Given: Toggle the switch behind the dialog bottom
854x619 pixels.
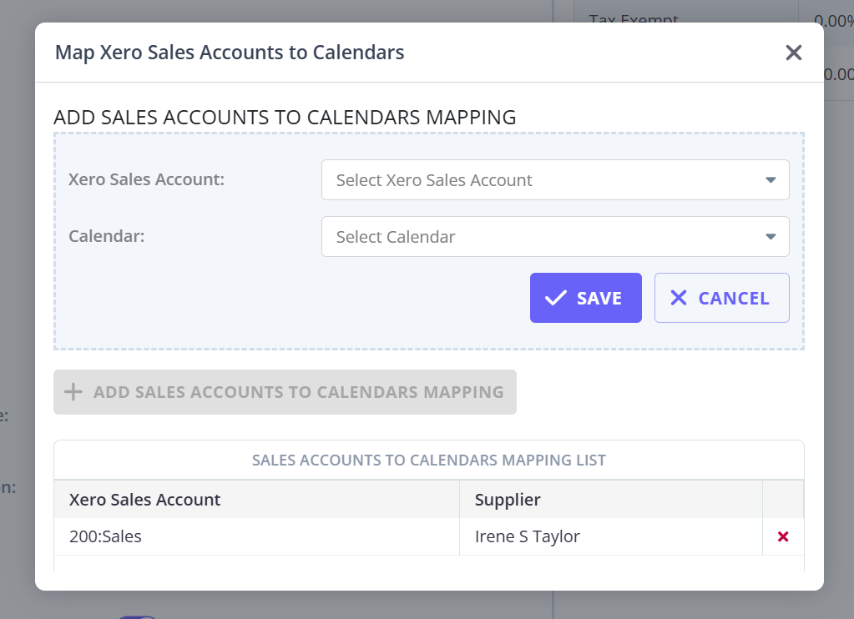Looking at the screenshot, I should coord(134,616).
